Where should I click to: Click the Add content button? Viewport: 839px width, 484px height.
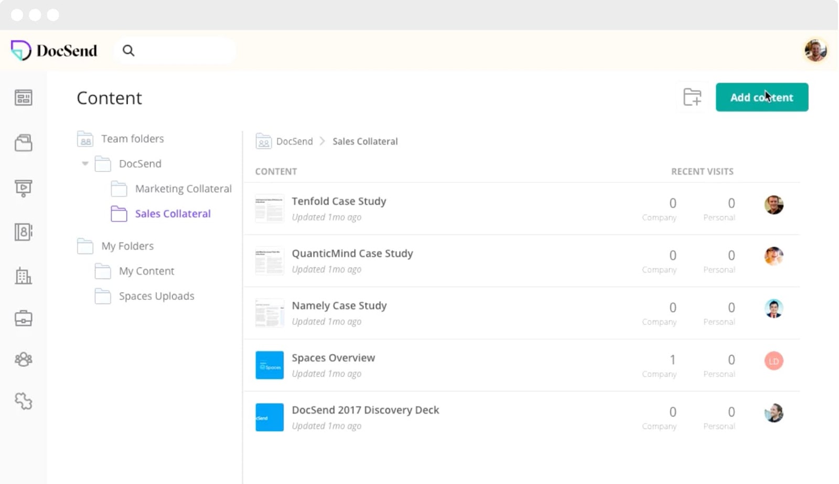coord(762,97)
